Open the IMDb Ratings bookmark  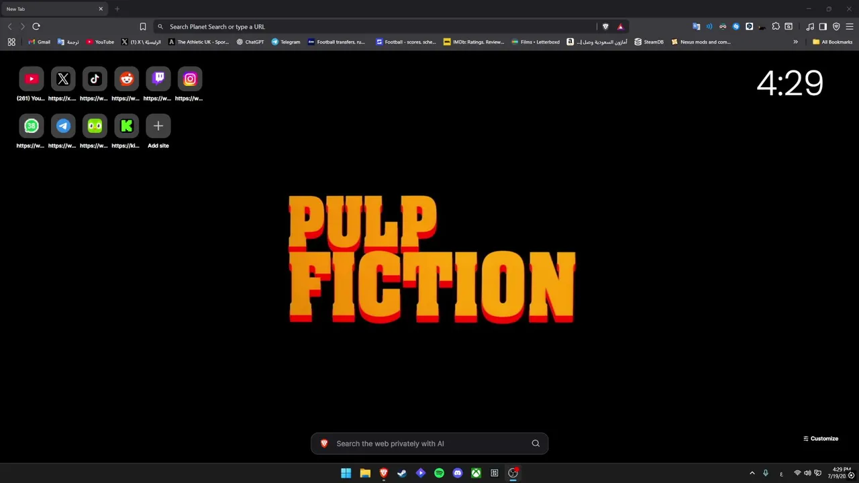click(x=474, y=42)
